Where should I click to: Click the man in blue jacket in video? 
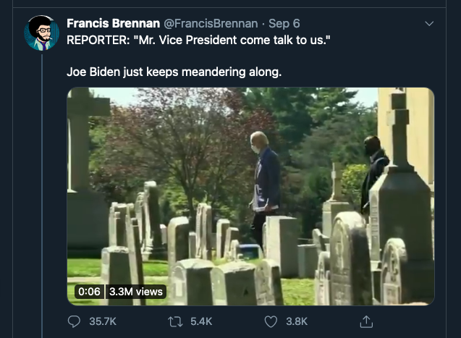point(266,181)
